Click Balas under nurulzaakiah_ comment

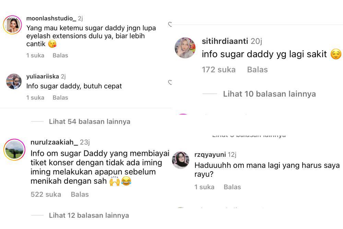(x=80, y=194)
